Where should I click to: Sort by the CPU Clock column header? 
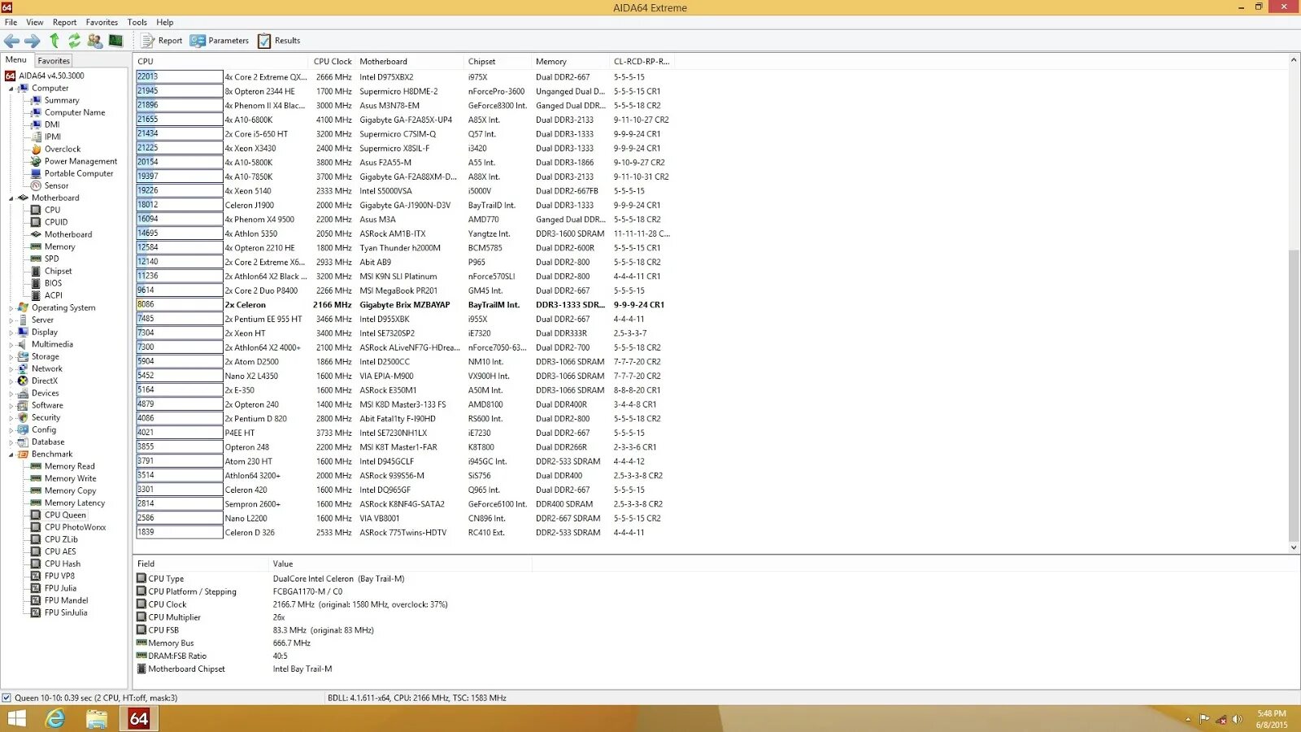pyautogui.click(x=333, y=61)
